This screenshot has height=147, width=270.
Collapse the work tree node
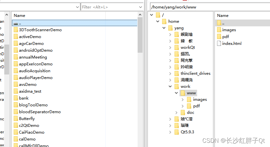coord(170,87)
